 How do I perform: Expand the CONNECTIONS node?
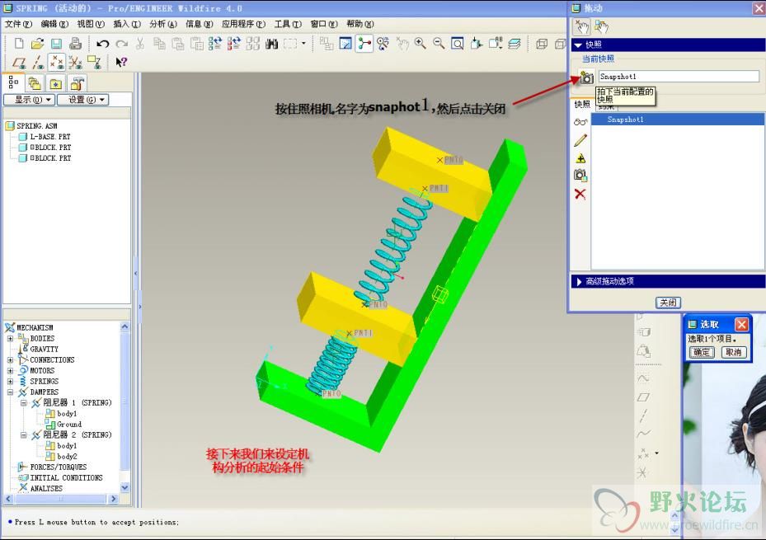[x=10, y=359]
